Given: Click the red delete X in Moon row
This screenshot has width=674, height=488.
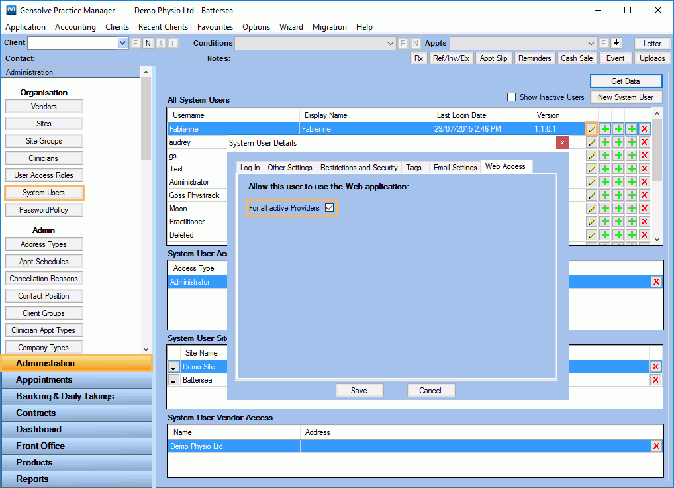Looking at the screenshot, I should pos(644,209).
